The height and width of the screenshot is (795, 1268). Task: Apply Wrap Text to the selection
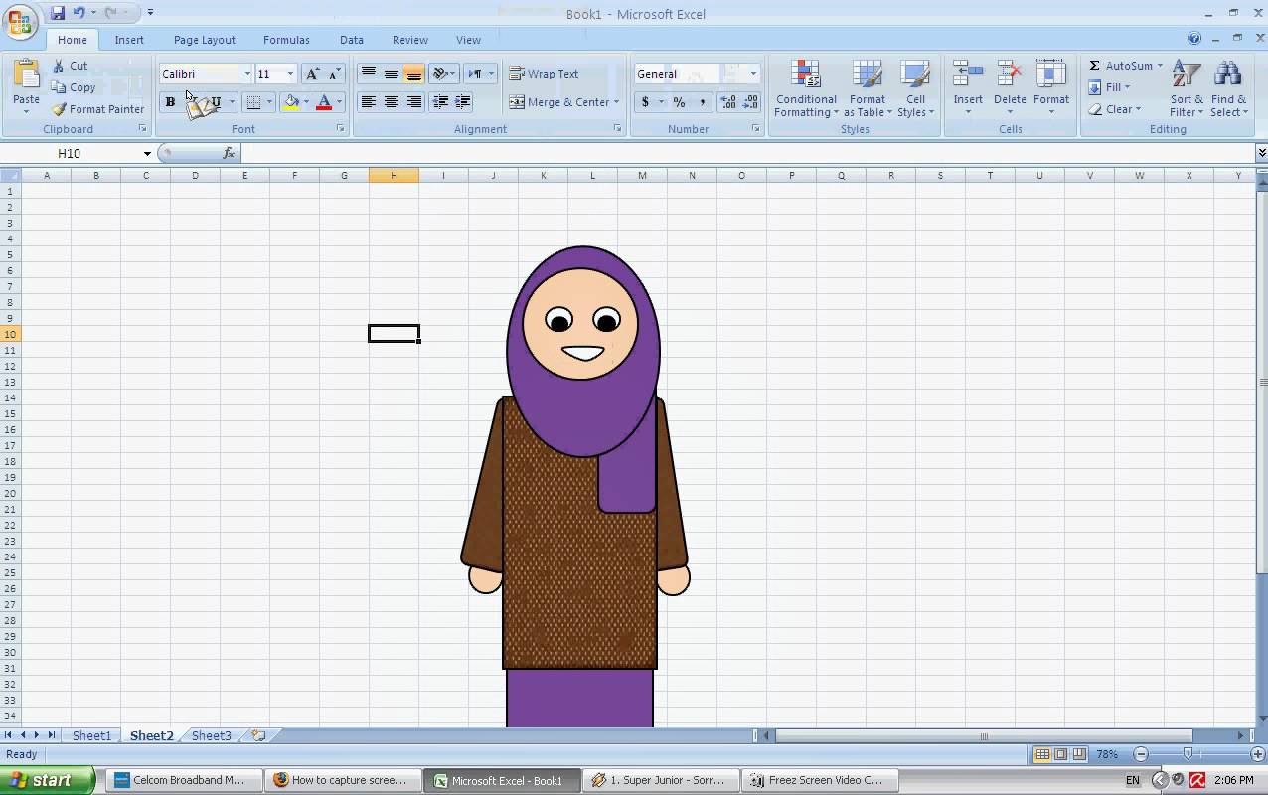(x=545, y=73)
